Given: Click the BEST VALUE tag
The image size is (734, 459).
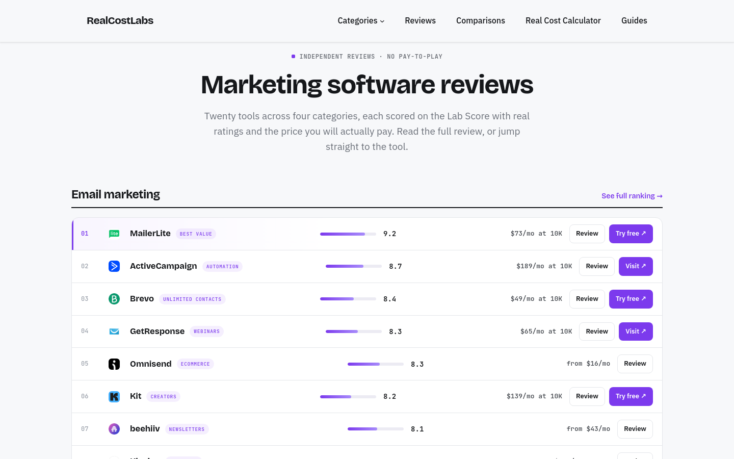Looking at the screenshot, I should coord(196,234).
